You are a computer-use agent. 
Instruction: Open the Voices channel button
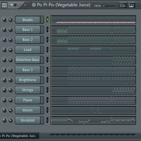coord(28,110)
